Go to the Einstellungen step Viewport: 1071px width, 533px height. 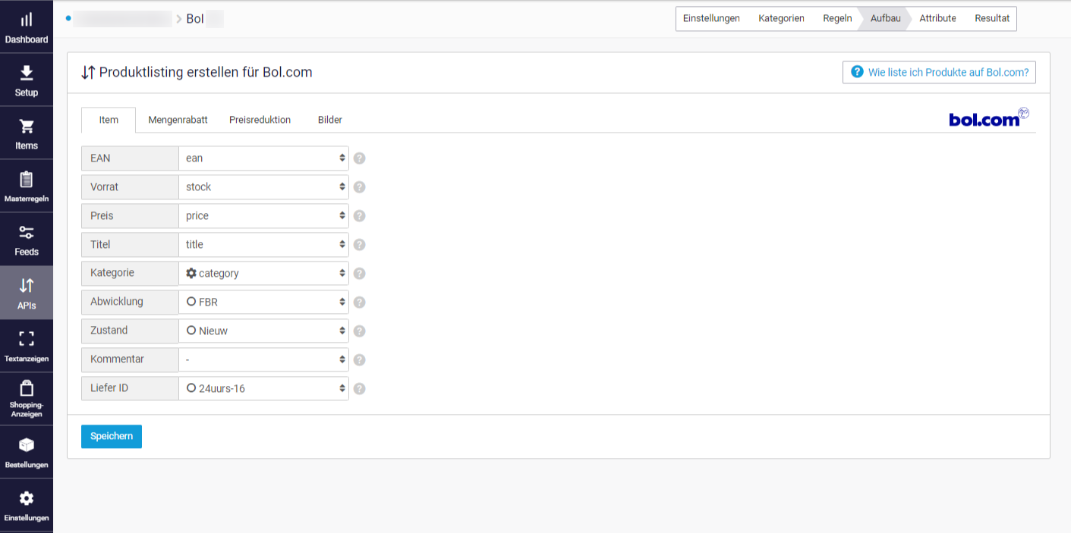pyautogui.click(x=711, y=19)
